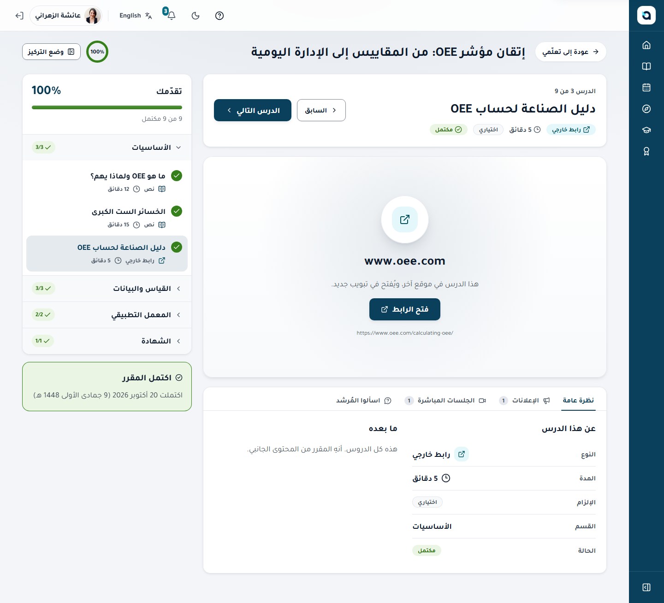
Task: Click the app logo at the sidebar top
Action: pos(646,16)
